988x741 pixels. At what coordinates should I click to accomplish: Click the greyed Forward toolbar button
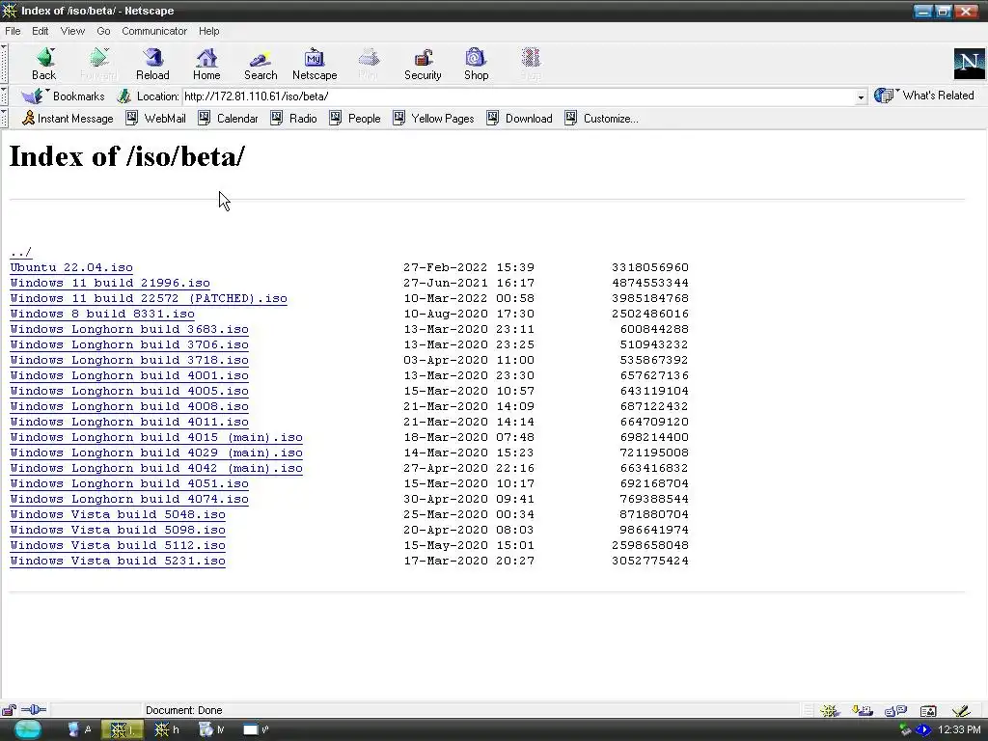tap(98, 64)
